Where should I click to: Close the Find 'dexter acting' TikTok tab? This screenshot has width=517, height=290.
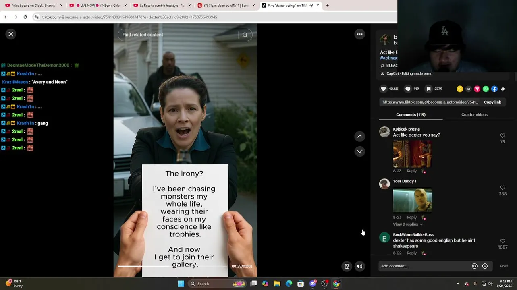click(318, 6)
